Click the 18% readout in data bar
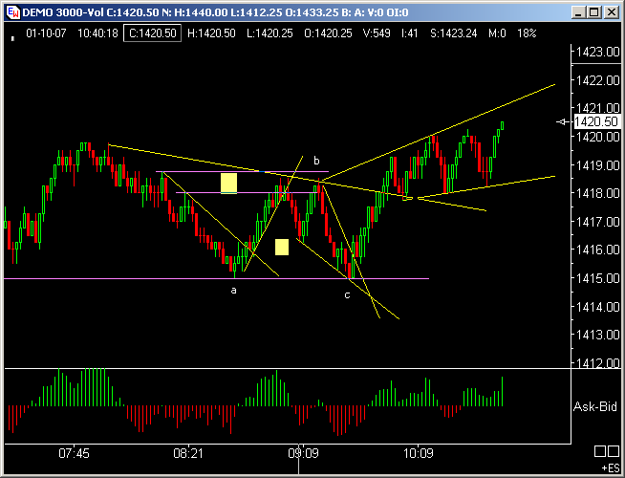 [527, 33]
